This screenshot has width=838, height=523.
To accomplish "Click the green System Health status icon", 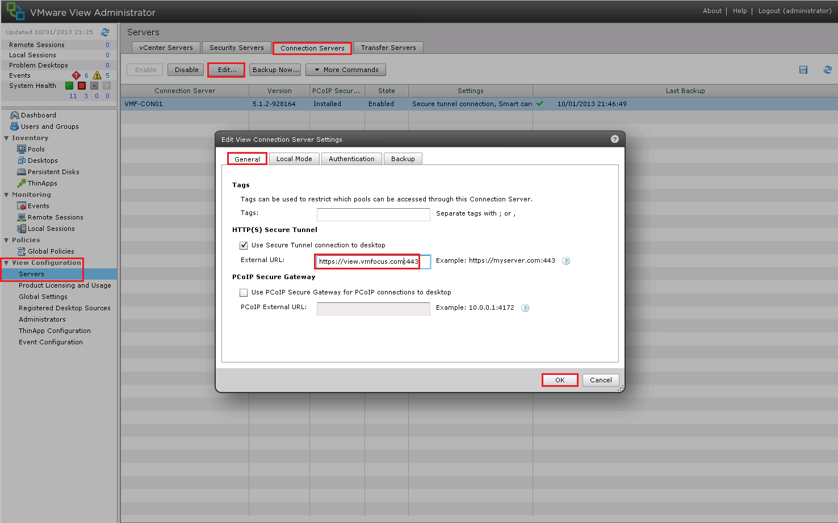I will tap(69, 86).
